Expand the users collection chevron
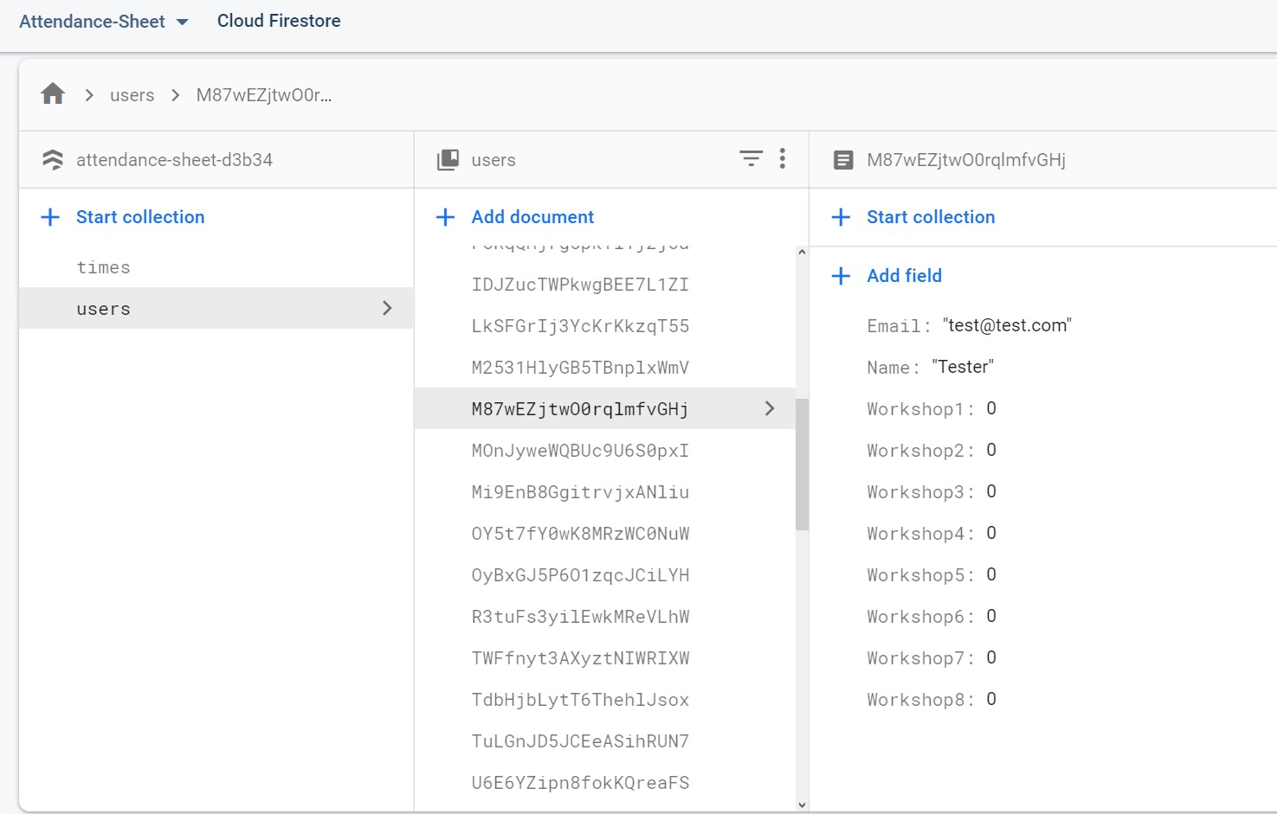 (387, 308)
